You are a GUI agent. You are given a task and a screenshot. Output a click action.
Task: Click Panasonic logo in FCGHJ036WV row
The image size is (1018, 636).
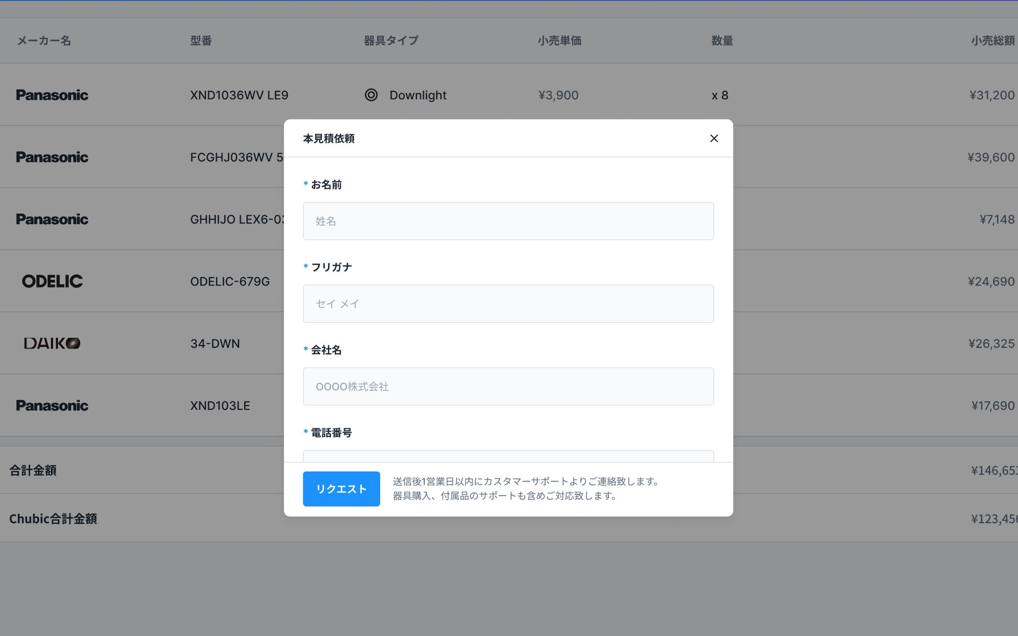[52, 157]
